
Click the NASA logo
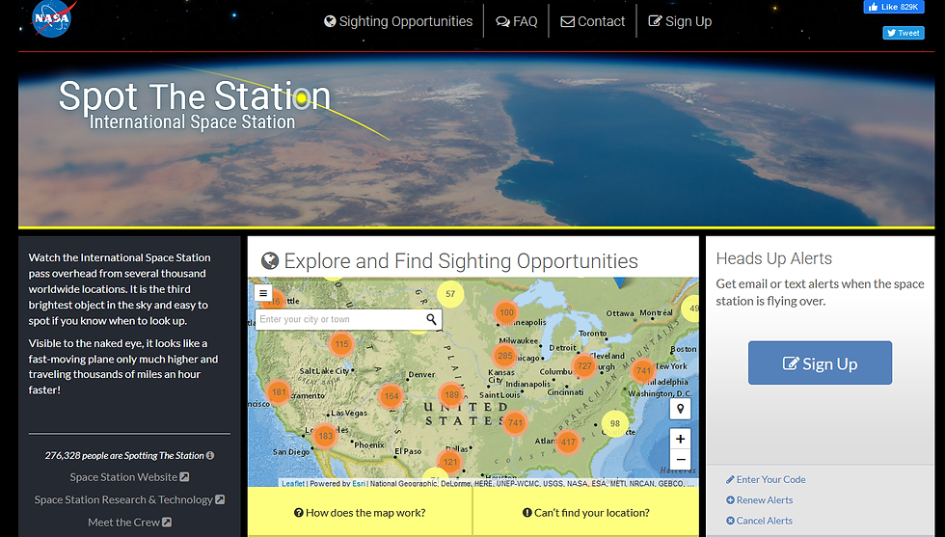53,18
